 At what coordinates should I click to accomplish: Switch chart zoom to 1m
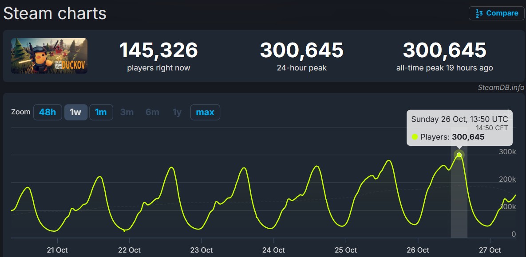[101, 112]
